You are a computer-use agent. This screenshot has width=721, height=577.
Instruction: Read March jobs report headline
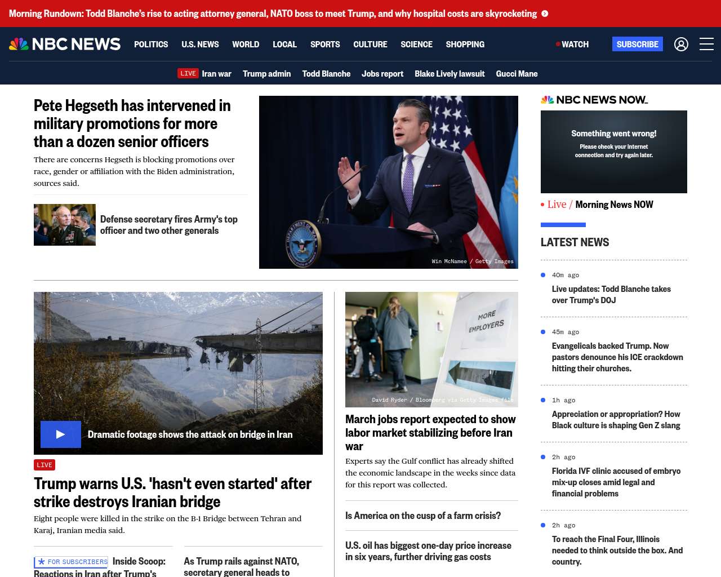tap(430, 433)
